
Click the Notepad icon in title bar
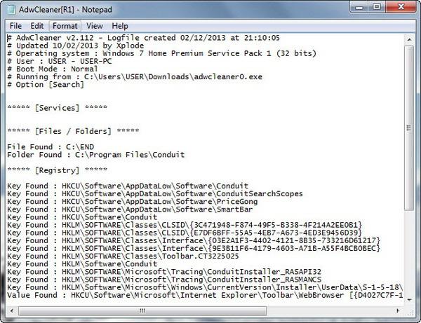pos(11,9)
